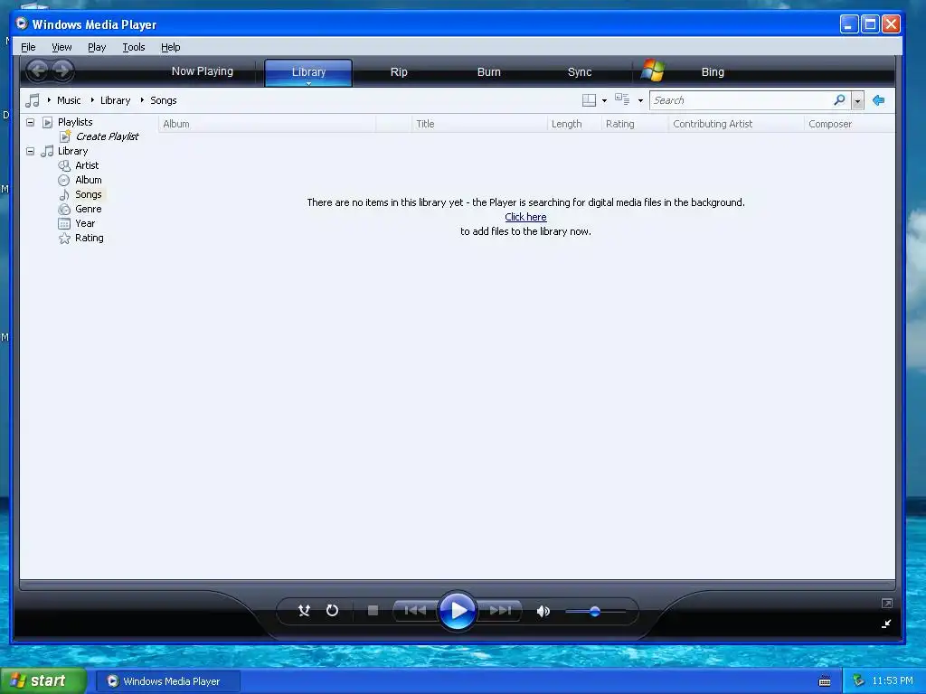Image resolution: width=926 pixels, height=694 pixels.
Task: Switch to the Now Playing tab
Action: click(x=202, y=71)
